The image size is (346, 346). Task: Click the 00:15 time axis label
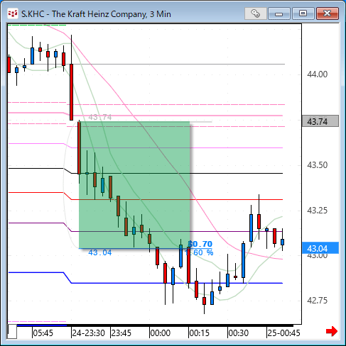[x=200, y=333]
